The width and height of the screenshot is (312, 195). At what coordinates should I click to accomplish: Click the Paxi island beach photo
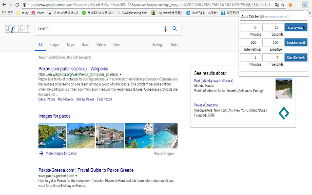[284, 89]
